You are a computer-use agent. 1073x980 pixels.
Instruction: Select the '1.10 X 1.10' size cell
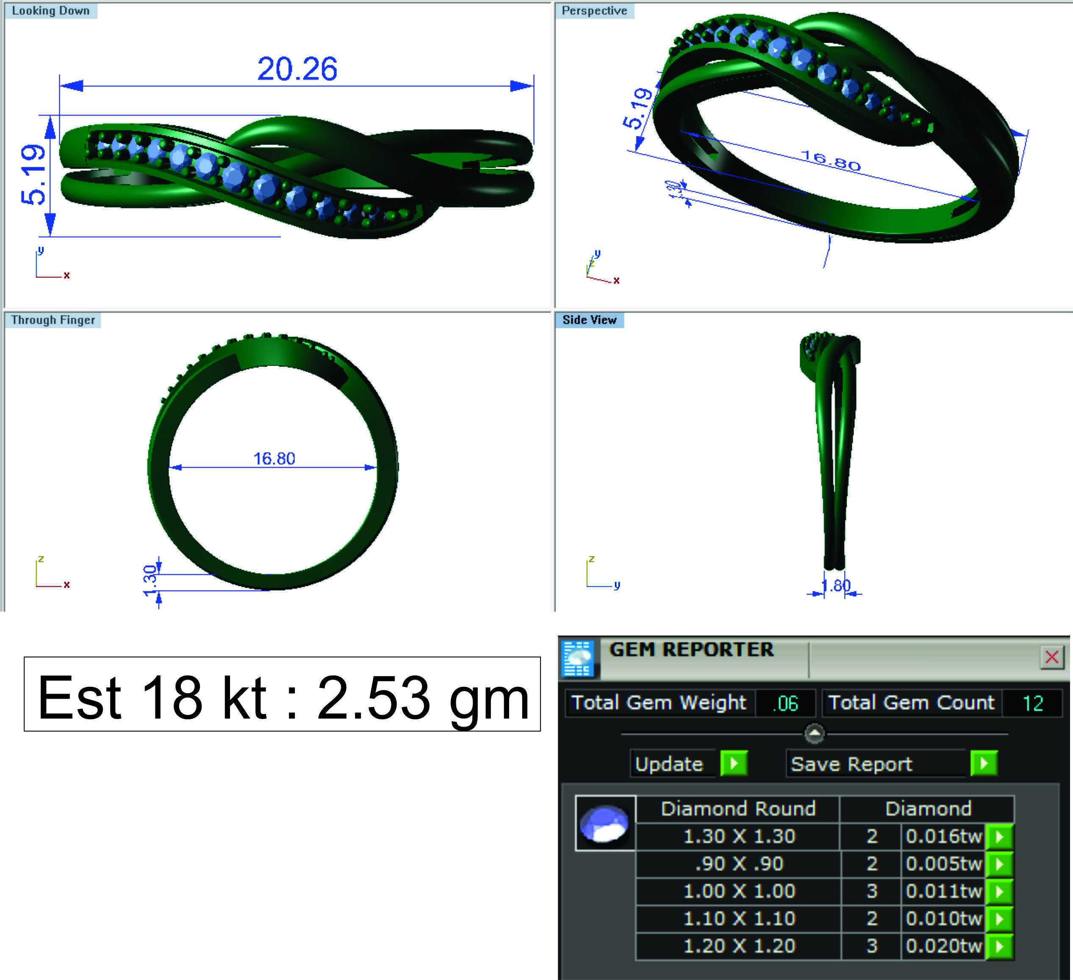point(739,919)
